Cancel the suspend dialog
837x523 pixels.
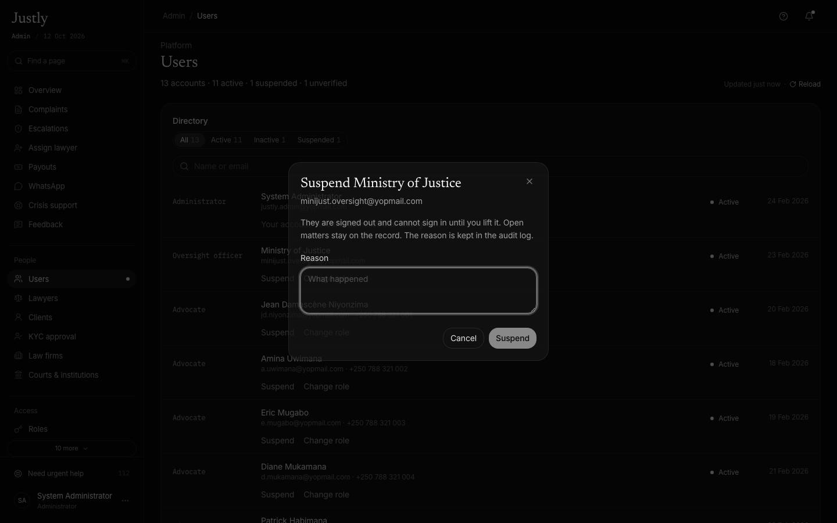(x=463, y=338)
